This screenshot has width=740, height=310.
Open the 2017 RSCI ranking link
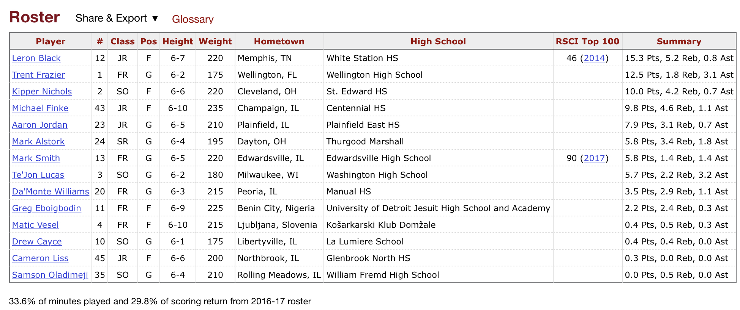594,158
